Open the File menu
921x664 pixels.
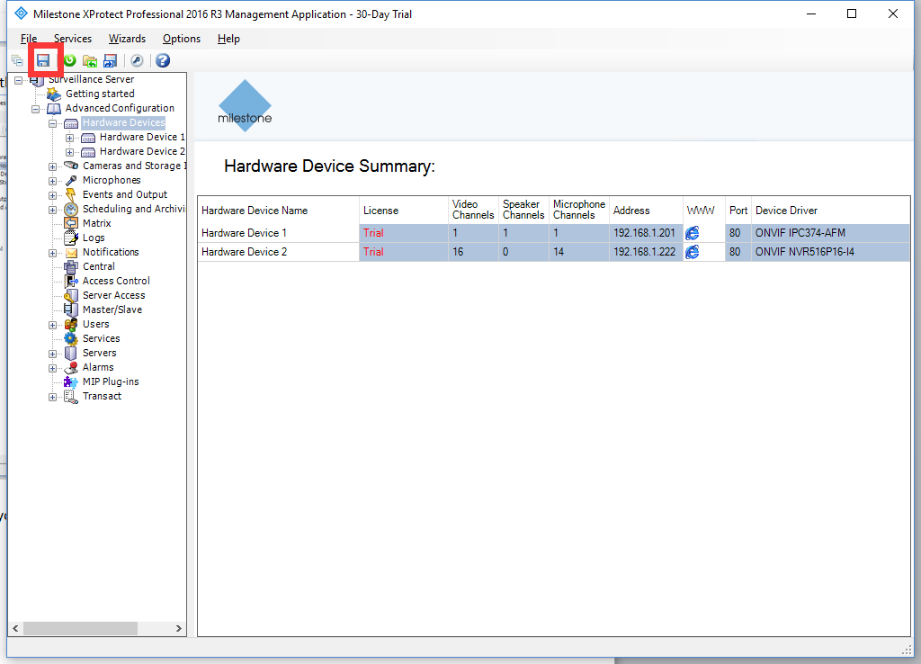pos(29,39)
